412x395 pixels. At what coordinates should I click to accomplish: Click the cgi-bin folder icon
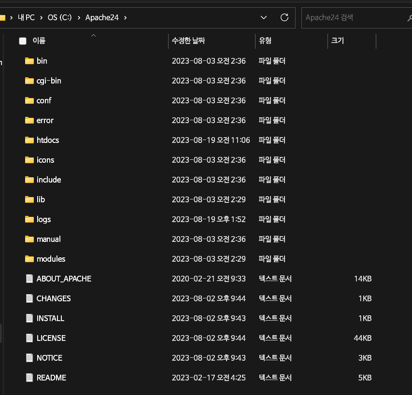[x=29, y=81]
